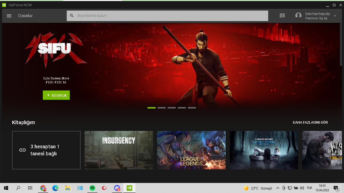The width and height of the screenshot is (344, 193).
Task: Click the GeForce NOW taskbar icon
Action: 129,188
